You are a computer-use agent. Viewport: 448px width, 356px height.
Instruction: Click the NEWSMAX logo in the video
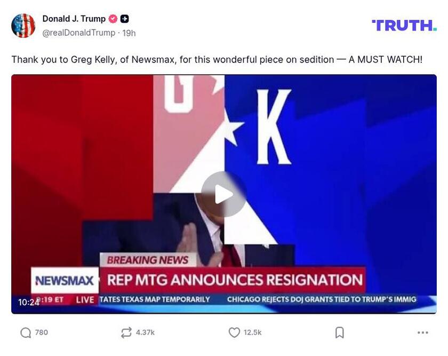(65, 281)
